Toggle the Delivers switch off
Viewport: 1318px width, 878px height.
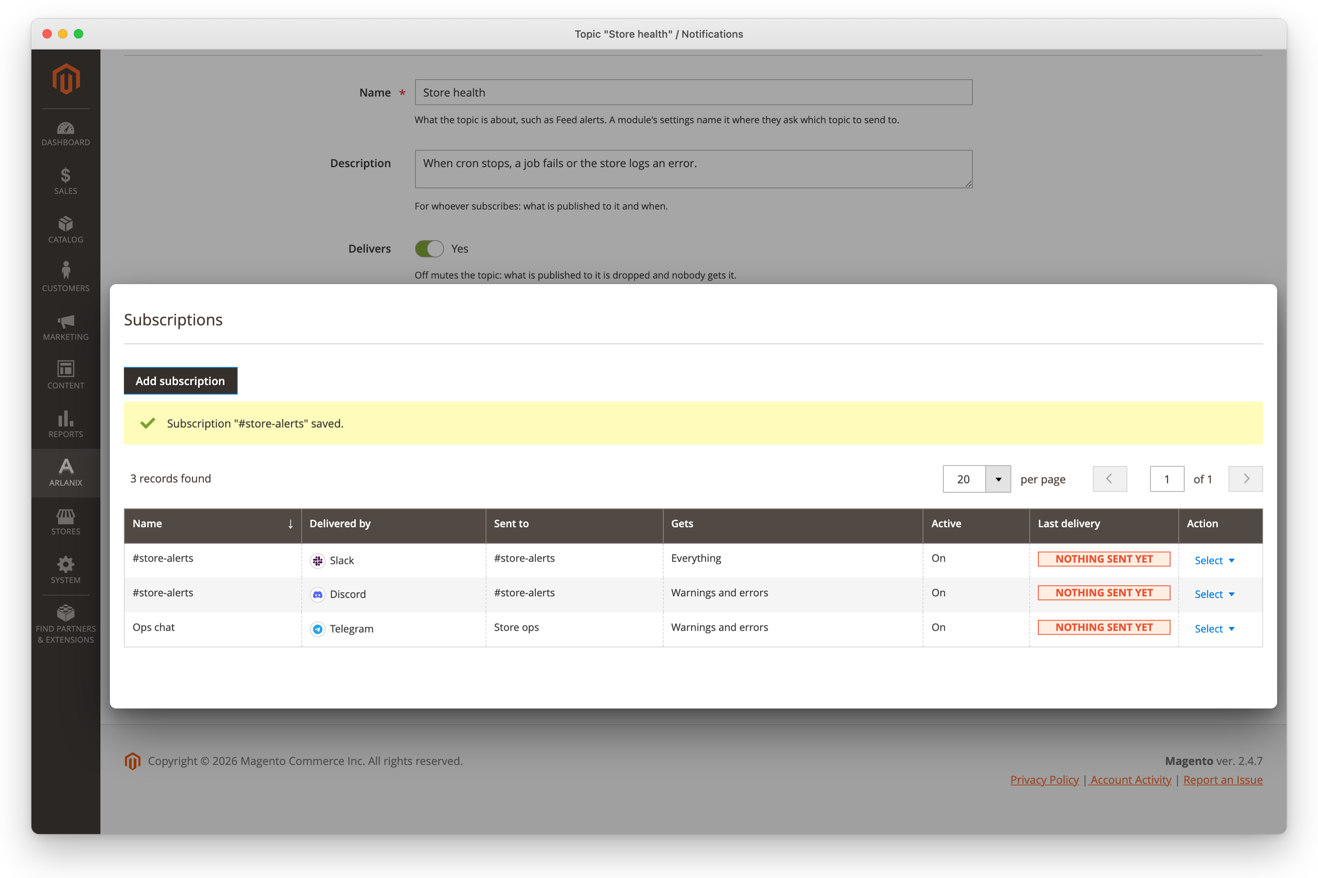429,249
